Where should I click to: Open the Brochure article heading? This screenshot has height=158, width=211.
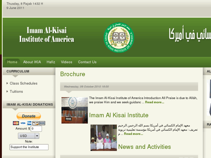(x=73, y=74)
